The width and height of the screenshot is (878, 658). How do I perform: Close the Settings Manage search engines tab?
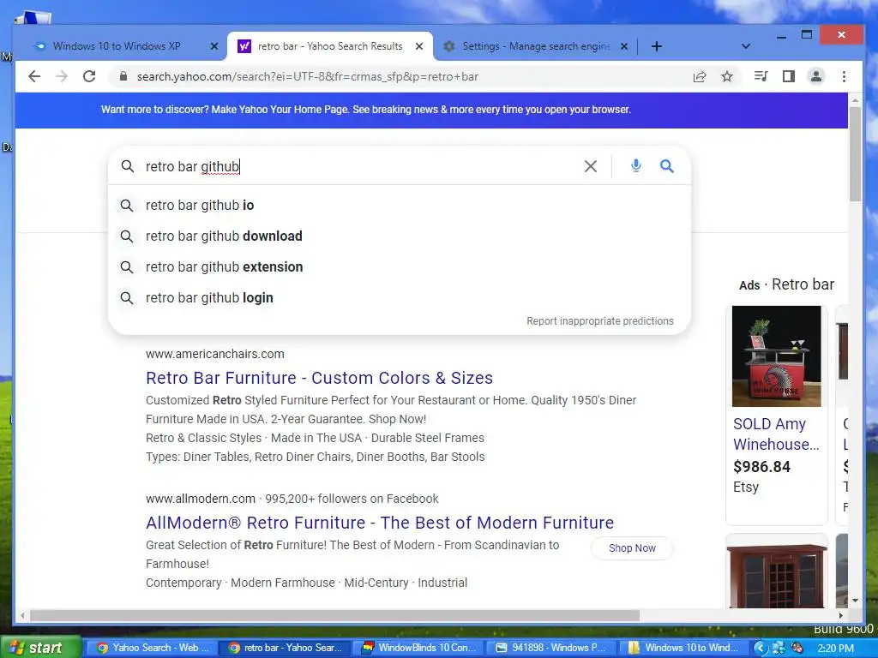point(624,46)
